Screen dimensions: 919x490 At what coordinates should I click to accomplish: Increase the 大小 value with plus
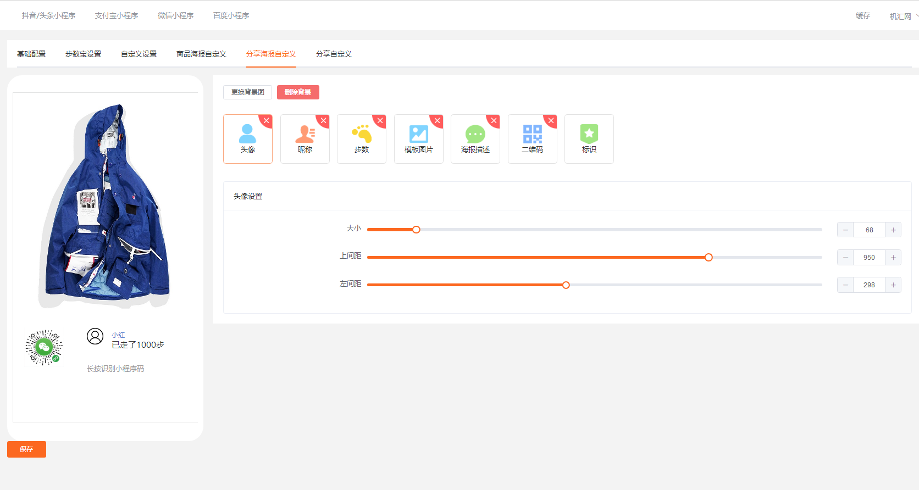point(893,230)
